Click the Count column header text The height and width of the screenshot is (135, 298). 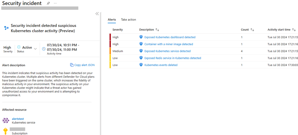point(245,30)
